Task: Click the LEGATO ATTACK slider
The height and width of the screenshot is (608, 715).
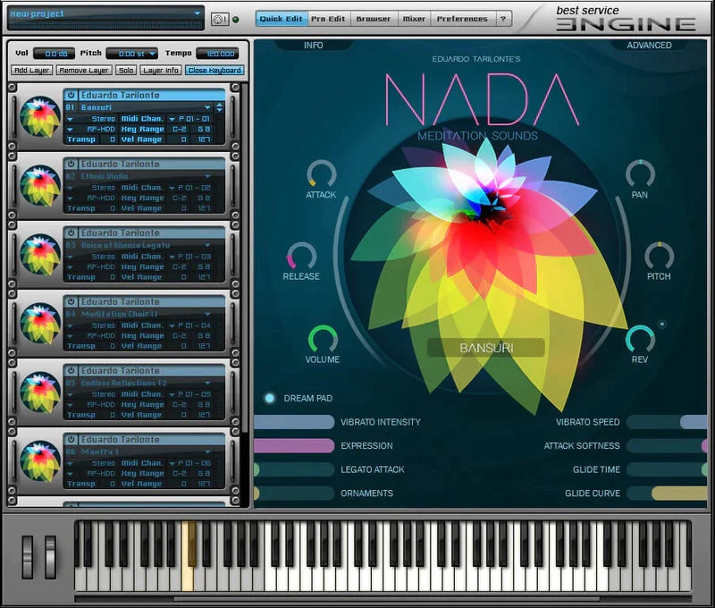Action: pyautogui.click(x=294, y=469)
